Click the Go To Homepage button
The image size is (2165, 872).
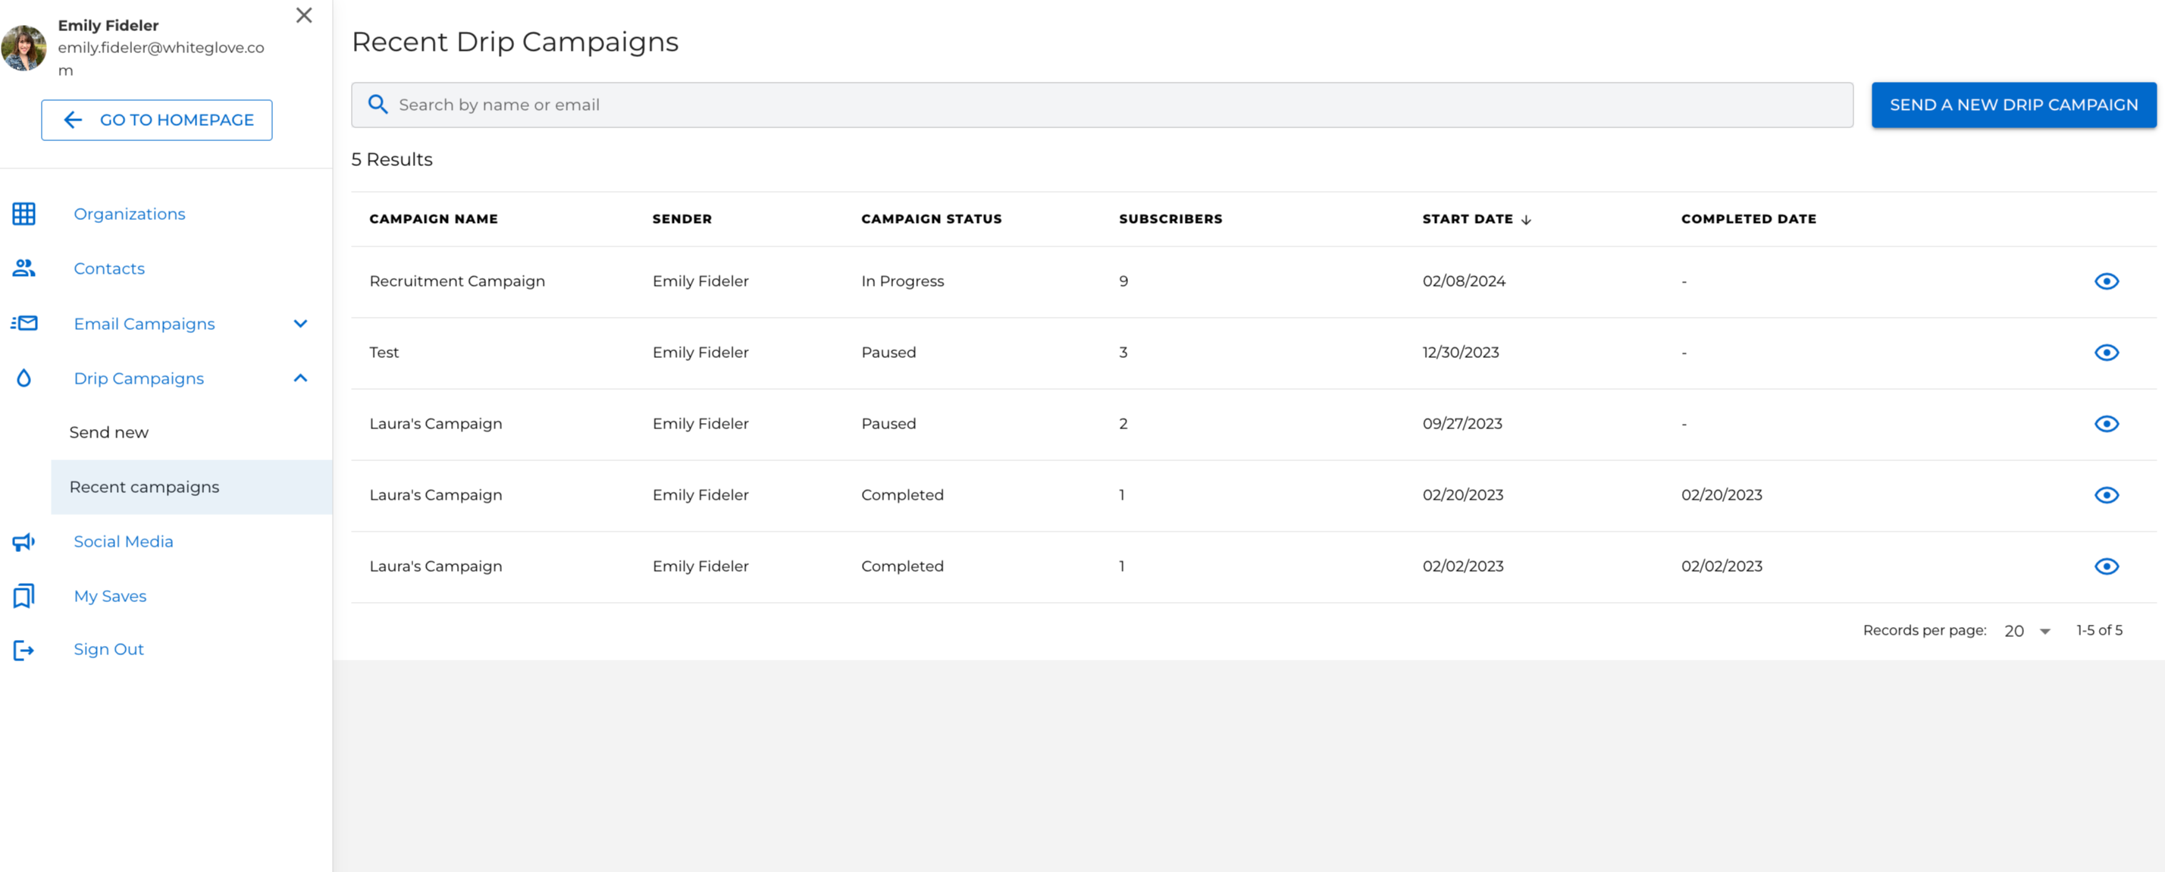156,119
